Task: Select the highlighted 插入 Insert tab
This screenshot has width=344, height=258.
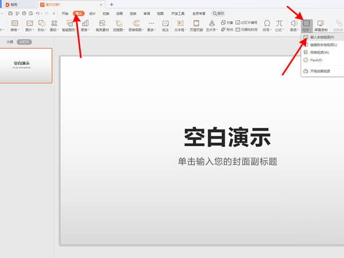Action: [x=79, y=14]
